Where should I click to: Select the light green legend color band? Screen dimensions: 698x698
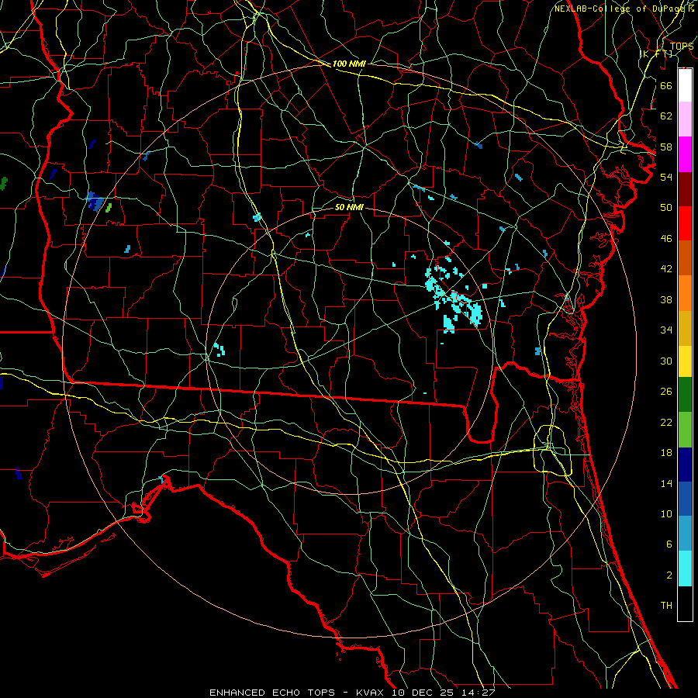(x=685, y=430)
